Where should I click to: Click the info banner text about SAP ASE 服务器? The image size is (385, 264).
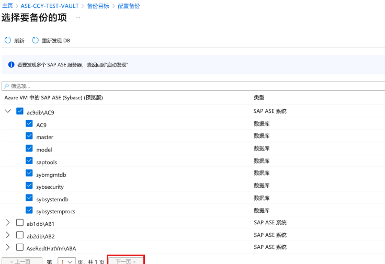click(73, 65)
